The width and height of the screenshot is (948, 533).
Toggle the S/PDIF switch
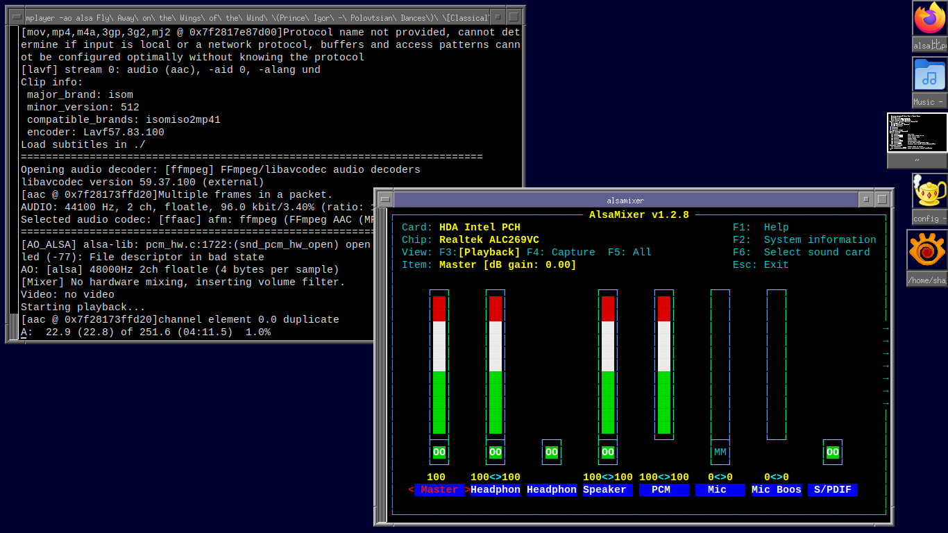tap(833, 452)
